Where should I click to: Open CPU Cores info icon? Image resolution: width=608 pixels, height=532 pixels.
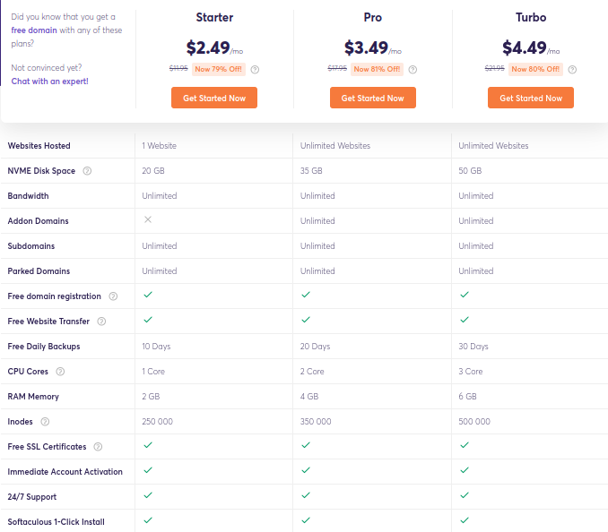(60, 372)
